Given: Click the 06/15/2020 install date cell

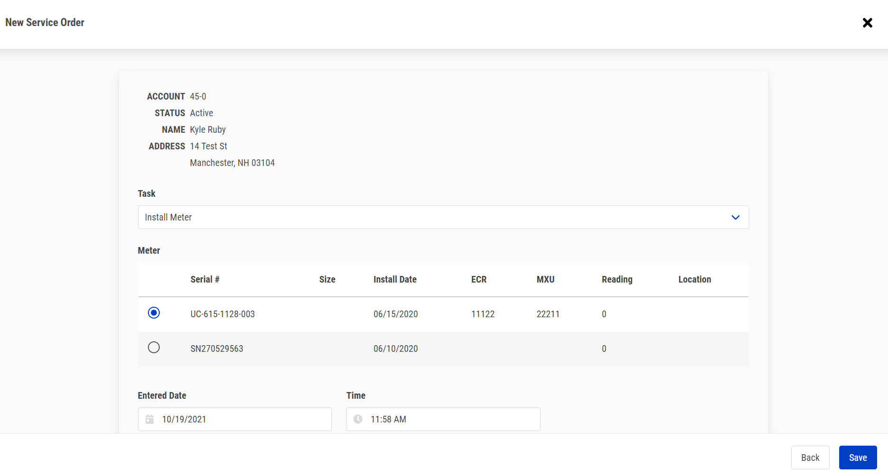Looking at the screenshot, I should 395,314.
